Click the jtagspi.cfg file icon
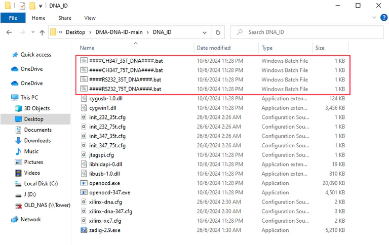Screen dimensions: 389x245 84,155
